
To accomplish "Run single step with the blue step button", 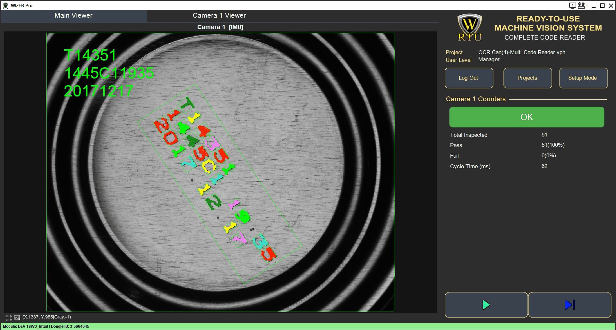I will click(x=569, y=305).
